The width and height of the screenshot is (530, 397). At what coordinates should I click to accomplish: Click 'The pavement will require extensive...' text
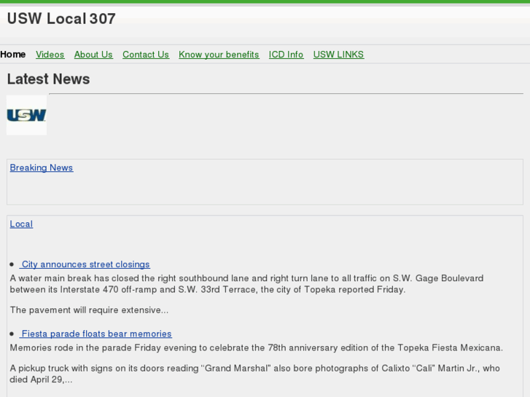(89, 310)
